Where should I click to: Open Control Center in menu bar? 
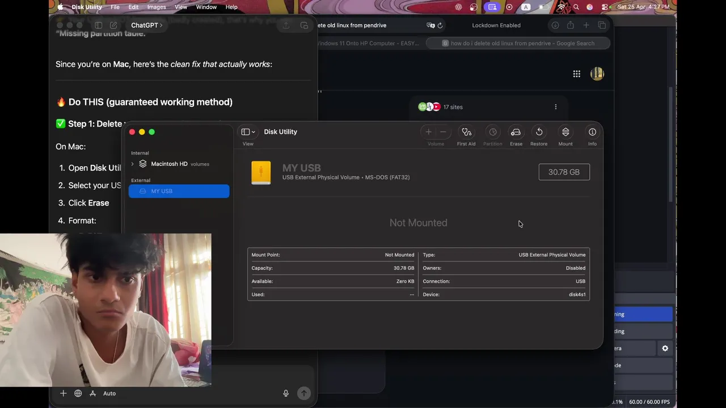point(605,7)
